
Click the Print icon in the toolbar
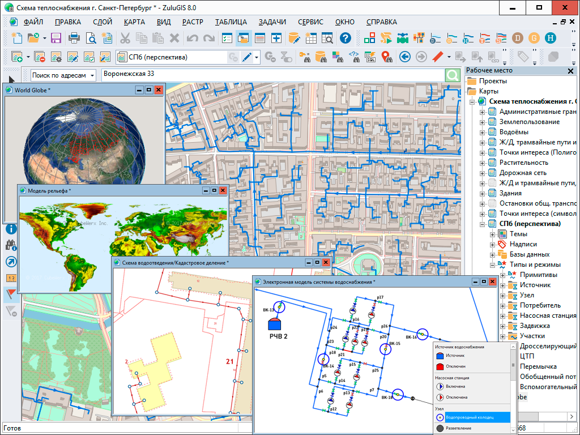tap(74, 39)
